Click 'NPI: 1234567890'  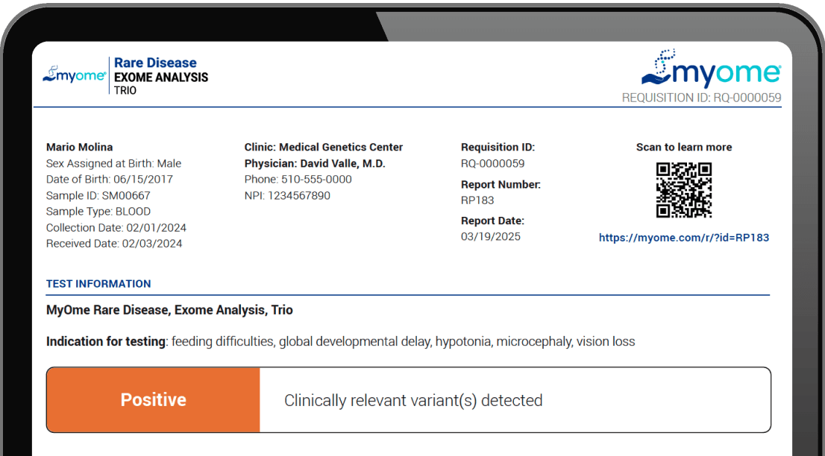[287, 195]
